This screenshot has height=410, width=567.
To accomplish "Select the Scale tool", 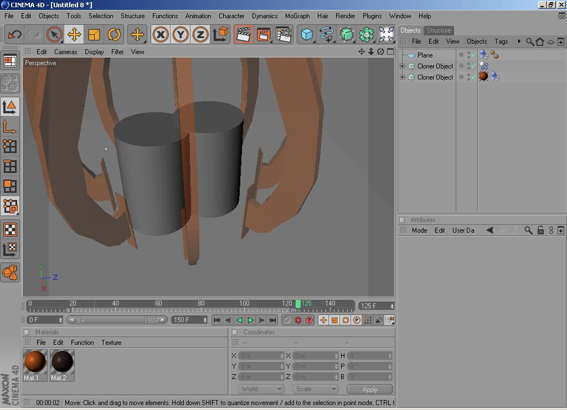I will 94,35.
